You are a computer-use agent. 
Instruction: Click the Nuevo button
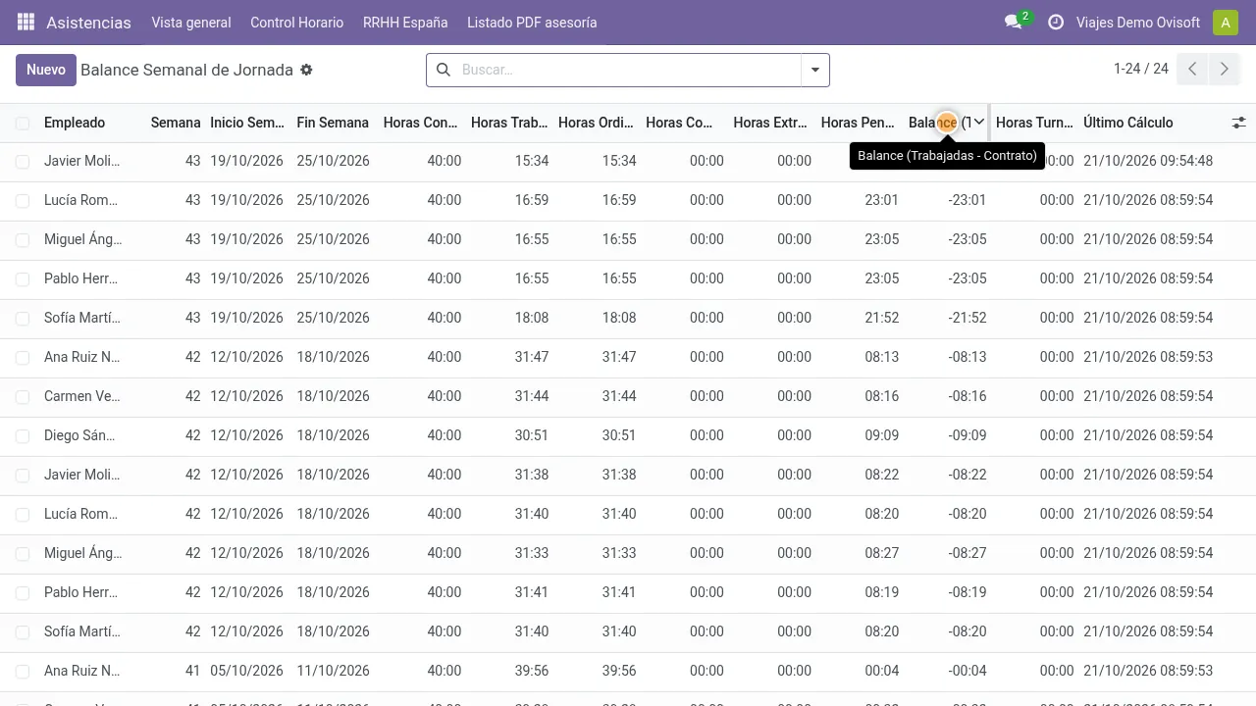pos(46,70)
